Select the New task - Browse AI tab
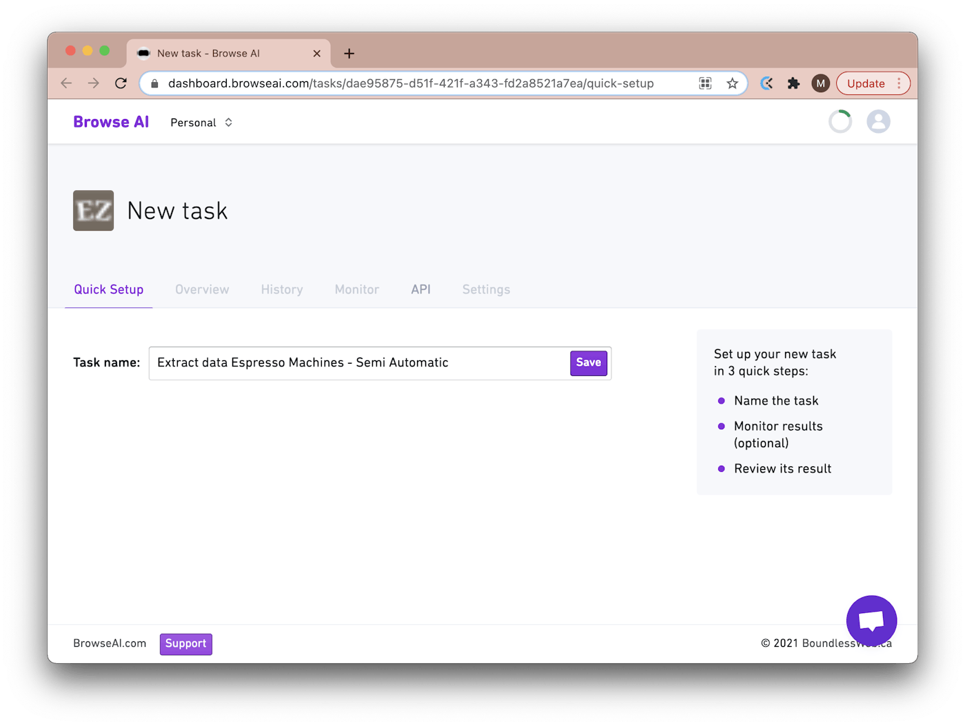 pyautogui.click(x=228, y=53)
